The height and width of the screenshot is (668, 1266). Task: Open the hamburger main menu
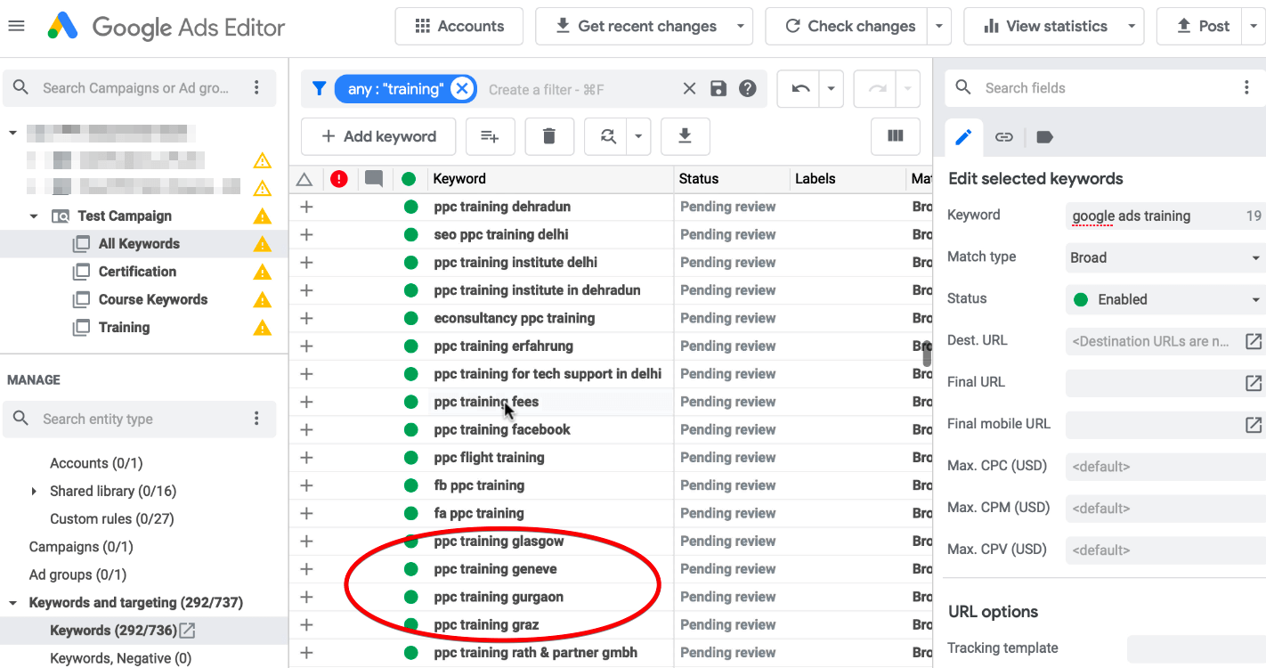(16, 26)
